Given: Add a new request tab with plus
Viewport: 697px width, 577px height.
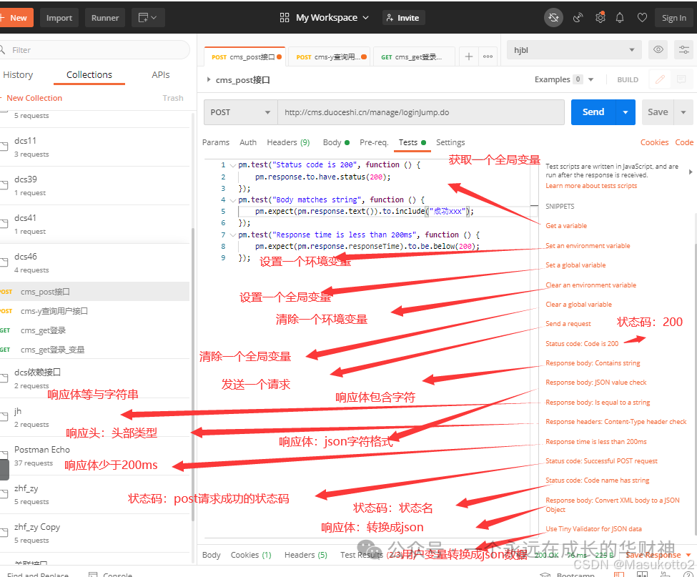Looking at the screenshot, I should (x=468, y=56).
